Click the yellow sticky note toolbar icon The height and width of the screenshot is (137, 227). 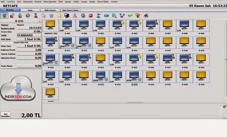tap(59, 16)
